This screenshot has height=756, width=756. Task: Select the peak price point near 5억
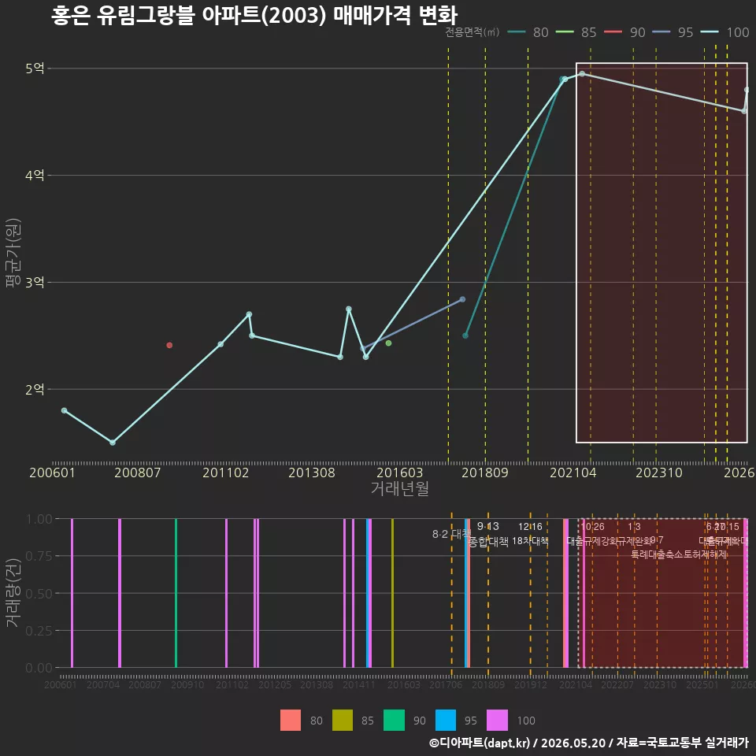[582, 74]
